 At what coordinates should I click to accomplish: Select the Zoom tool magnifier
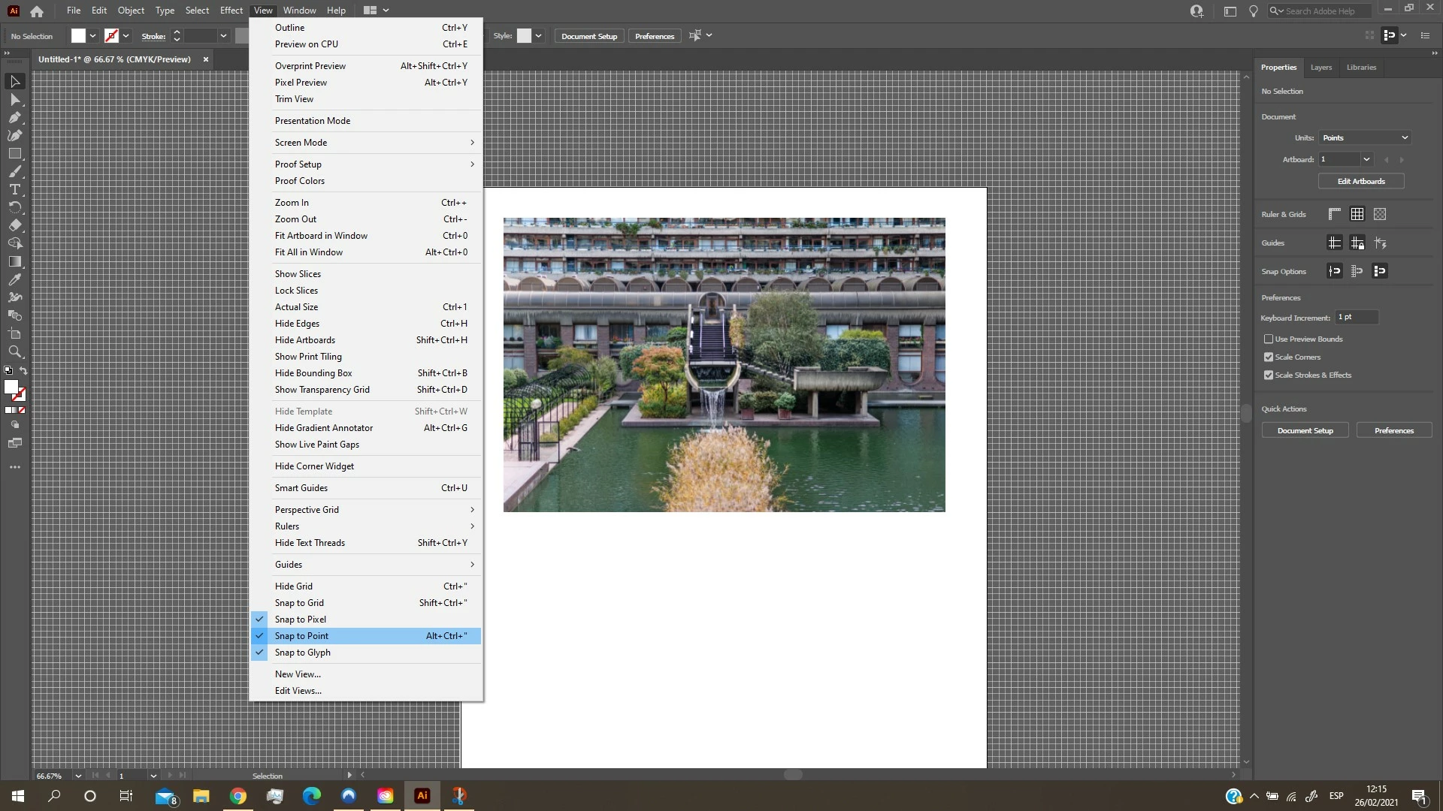14,351
